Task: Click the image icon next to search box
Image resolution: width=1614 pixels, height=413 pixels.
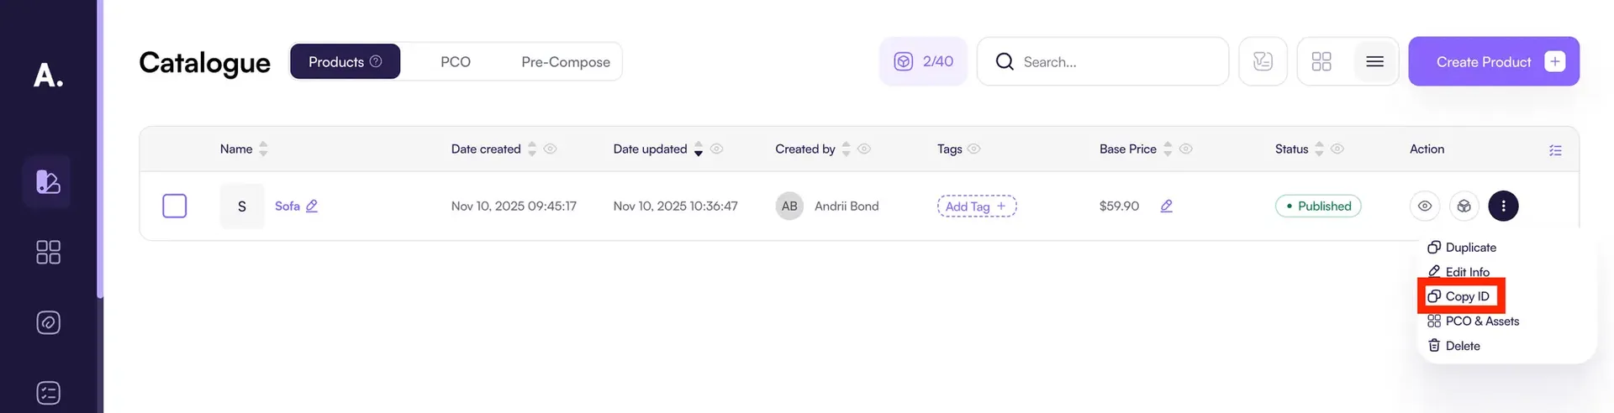Action: click(x=1263, y=61)
